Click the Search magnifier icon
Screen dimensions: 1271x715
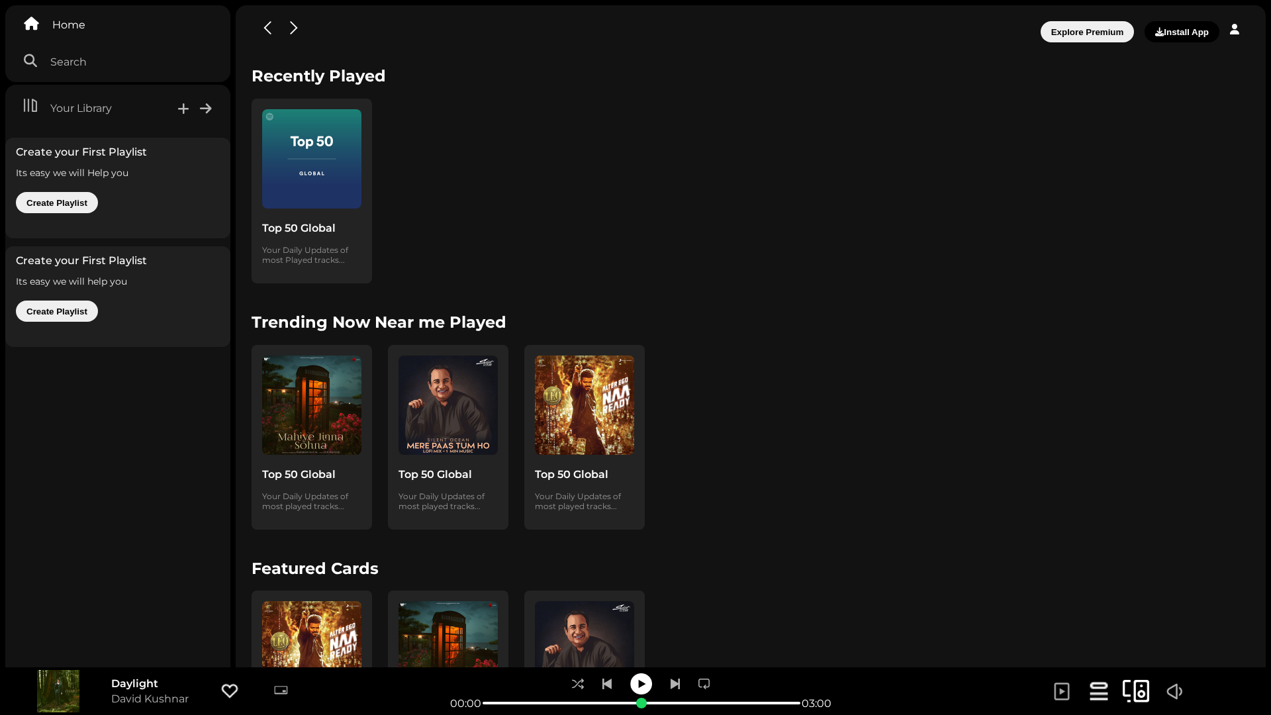point(30,61)
